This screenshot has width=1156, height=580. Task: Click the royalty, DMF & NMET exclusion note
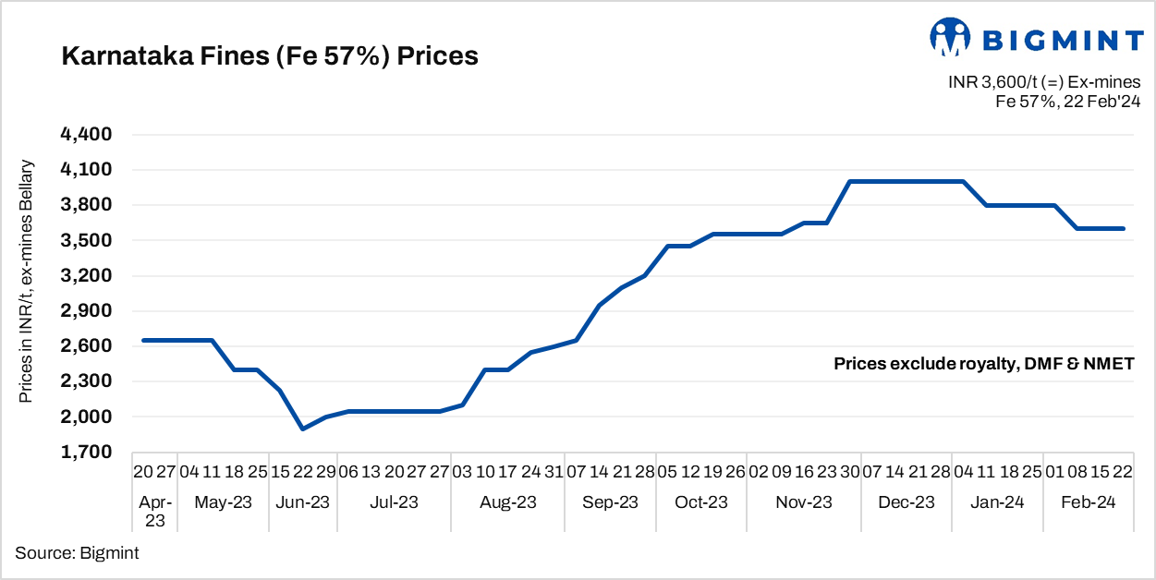pyautogui.click(x=983, y=364)
